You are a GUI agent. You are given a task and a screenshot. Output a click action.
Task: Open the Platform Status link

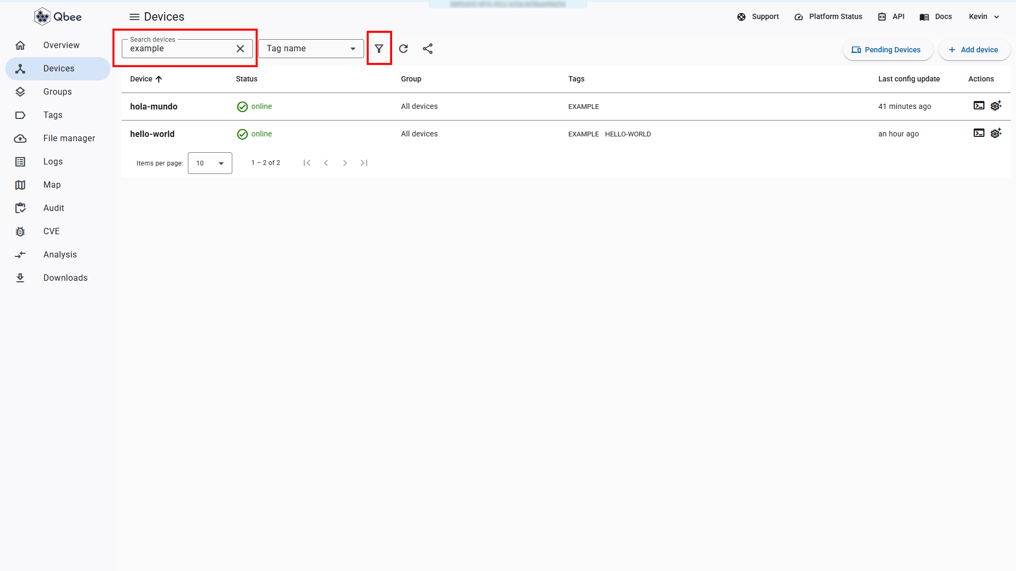(x=828, y=17)
